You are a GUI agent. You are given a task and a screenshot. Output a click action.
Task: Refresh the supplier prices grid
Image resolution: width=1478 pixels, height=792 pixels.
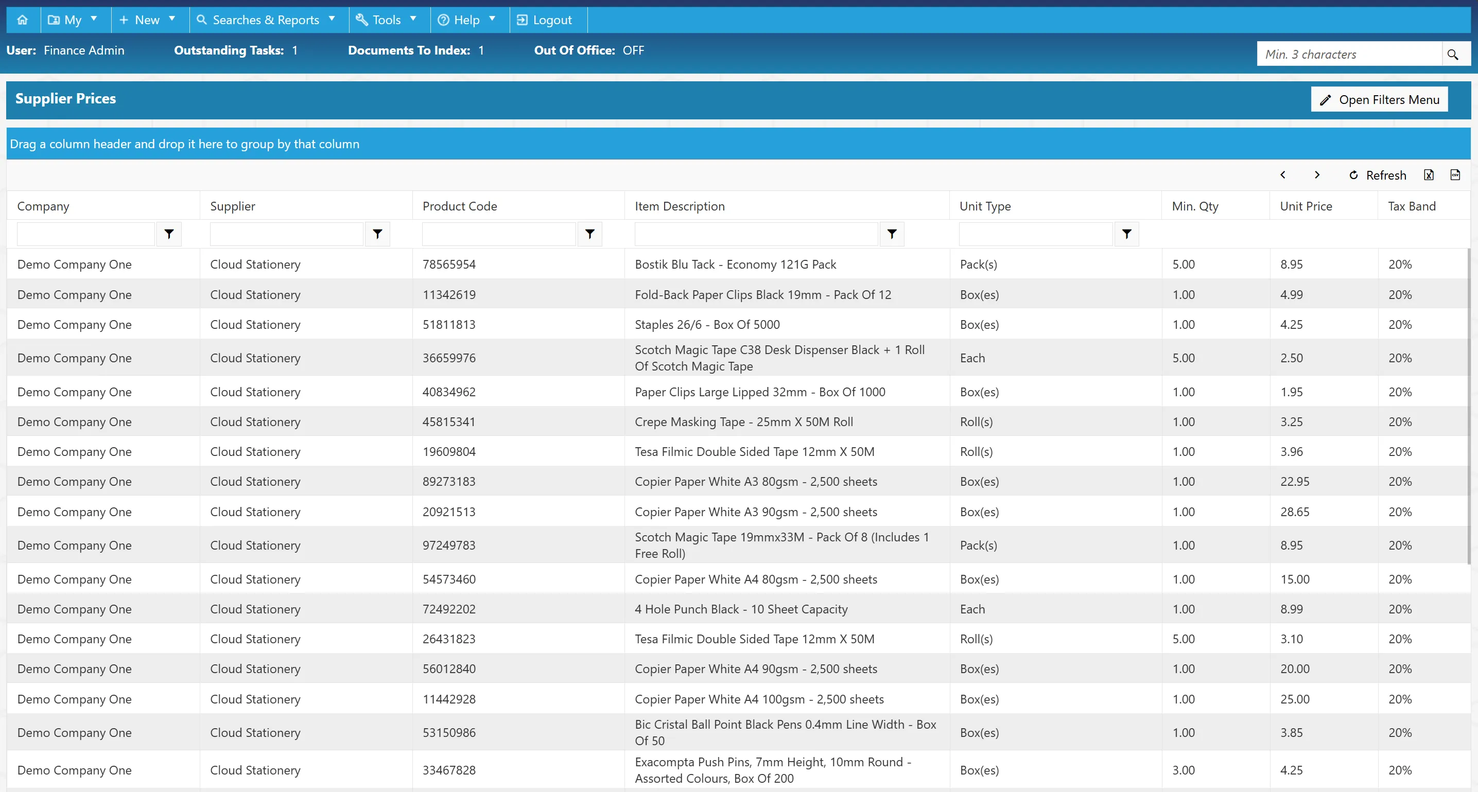pyautogui.click(x=1378, y=175)
